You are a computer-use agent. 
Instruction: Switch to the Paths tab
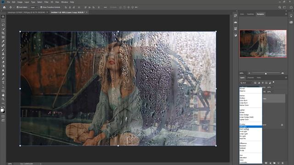[259, 77]
